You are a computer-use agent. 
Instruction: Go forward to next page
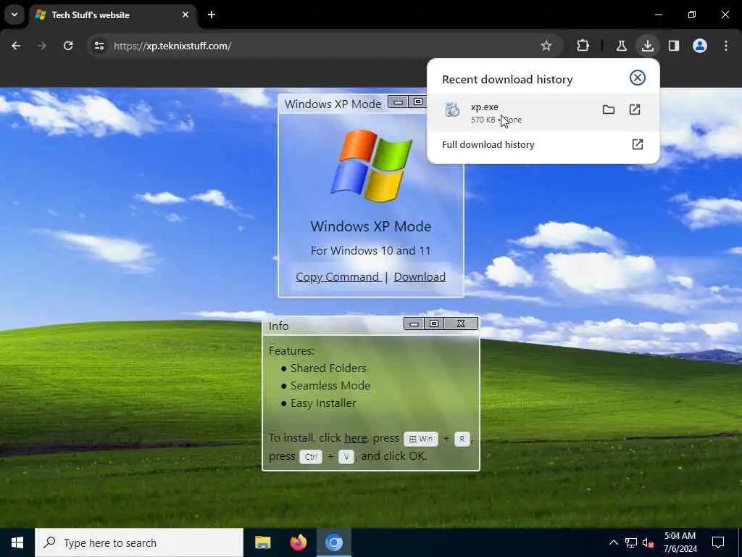[42, 46]
